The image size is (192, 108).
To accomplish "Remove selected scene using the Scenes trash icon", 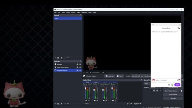I will (x=58, y=58).
